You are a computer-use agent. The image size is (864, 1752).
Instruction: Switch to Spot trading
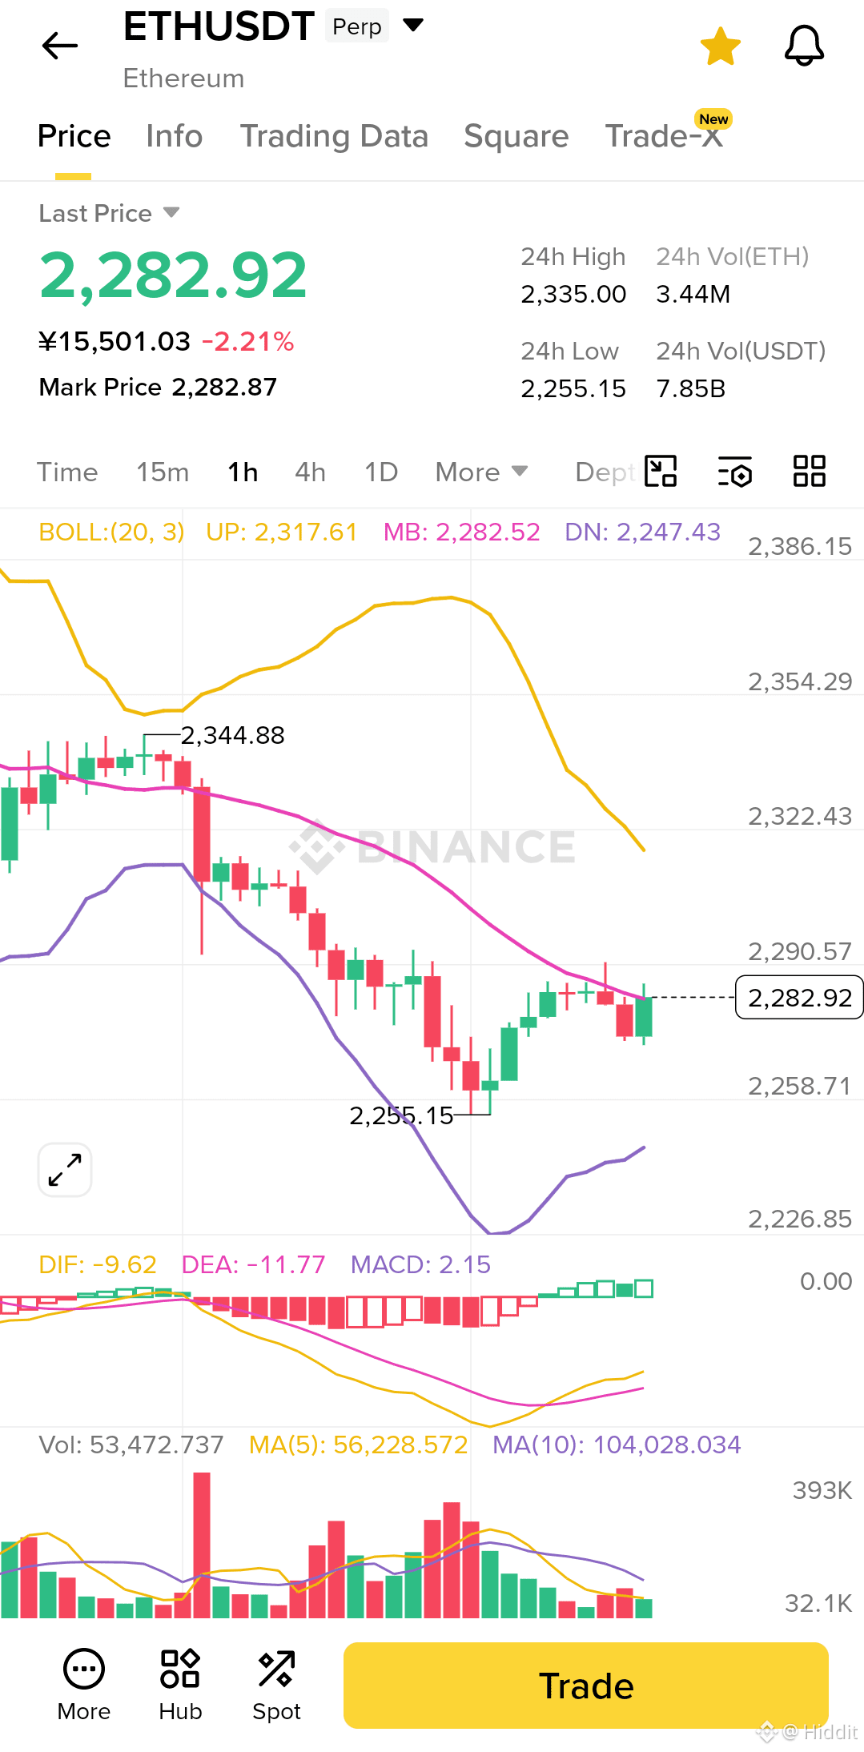(x=276, y=1686)
